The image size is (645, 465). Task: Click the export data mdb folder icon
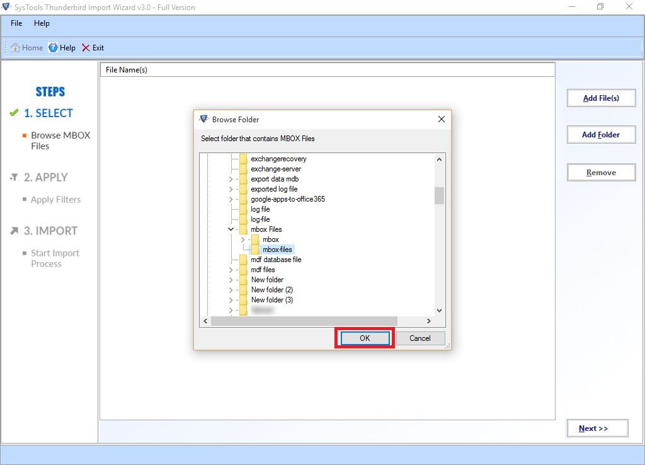[x=244, y=179]
